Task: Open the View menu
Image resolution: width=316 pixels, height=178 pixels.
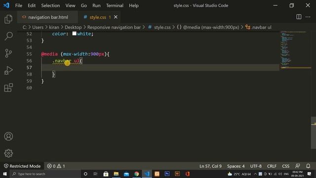Action: pos(70,5)
